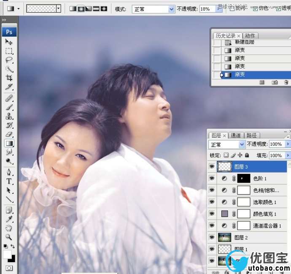Select the Line tool
Image resolution: width=291 pixels, height=274 pixels.
(9, 199)
